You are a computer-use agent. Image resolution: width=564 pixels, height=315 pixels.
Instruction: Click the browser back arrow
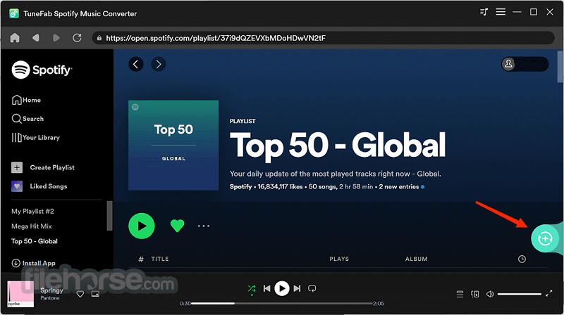coord(35,38)
